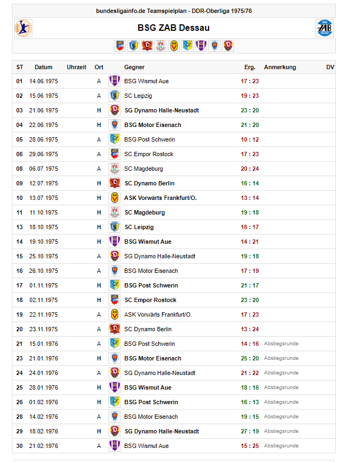Click SC Magdeburg crest in matchday 11 row
Viewport: 351px width, 462px height.
pos(114,212)
